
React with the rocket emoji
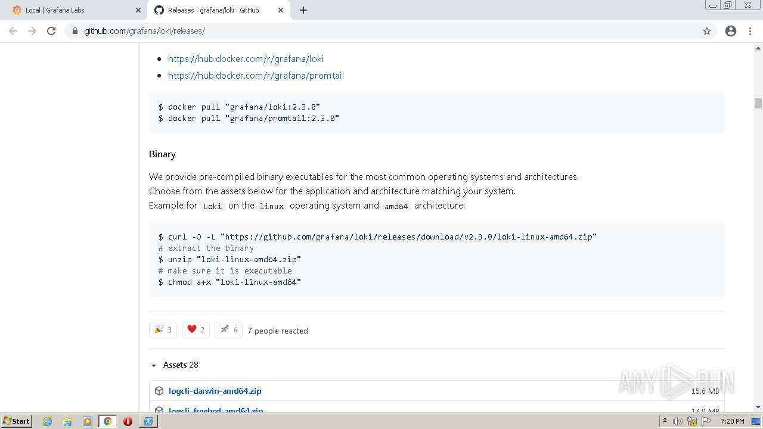tap(228, 329)
